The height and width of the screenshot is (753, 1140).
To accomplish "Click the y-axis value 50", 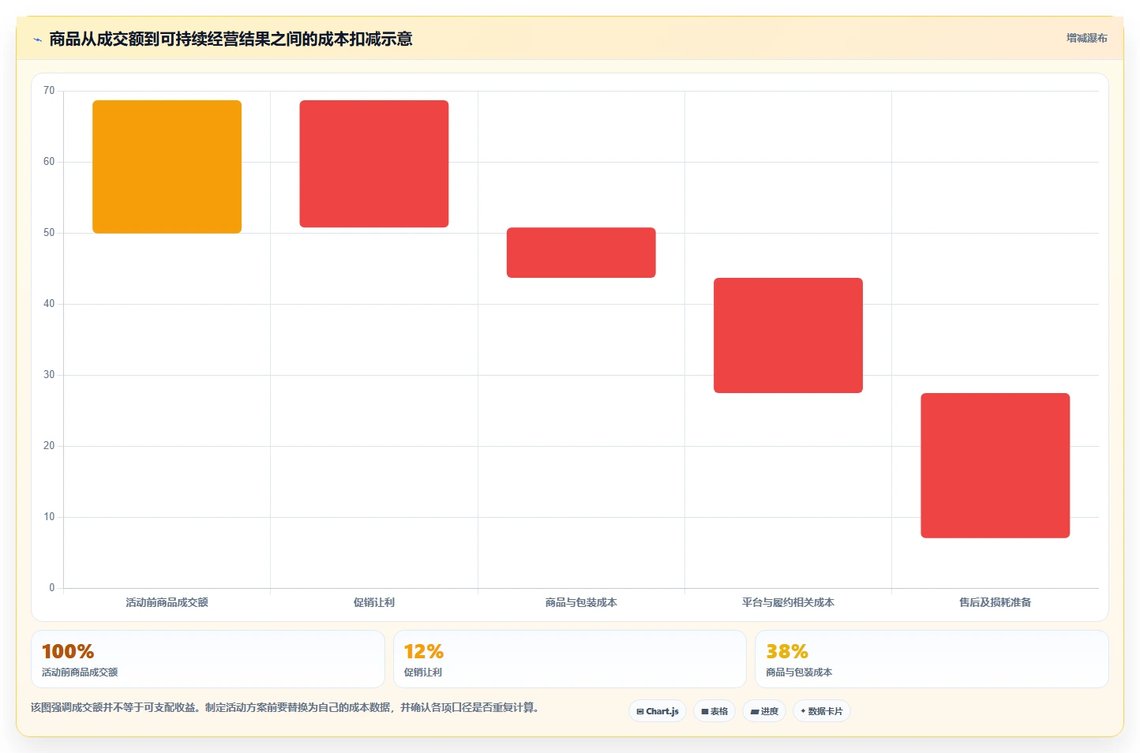I will point(49,233).
